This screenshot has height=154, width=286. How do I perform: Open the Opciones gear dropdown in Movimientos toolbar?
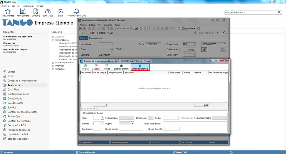coord(188,29)
